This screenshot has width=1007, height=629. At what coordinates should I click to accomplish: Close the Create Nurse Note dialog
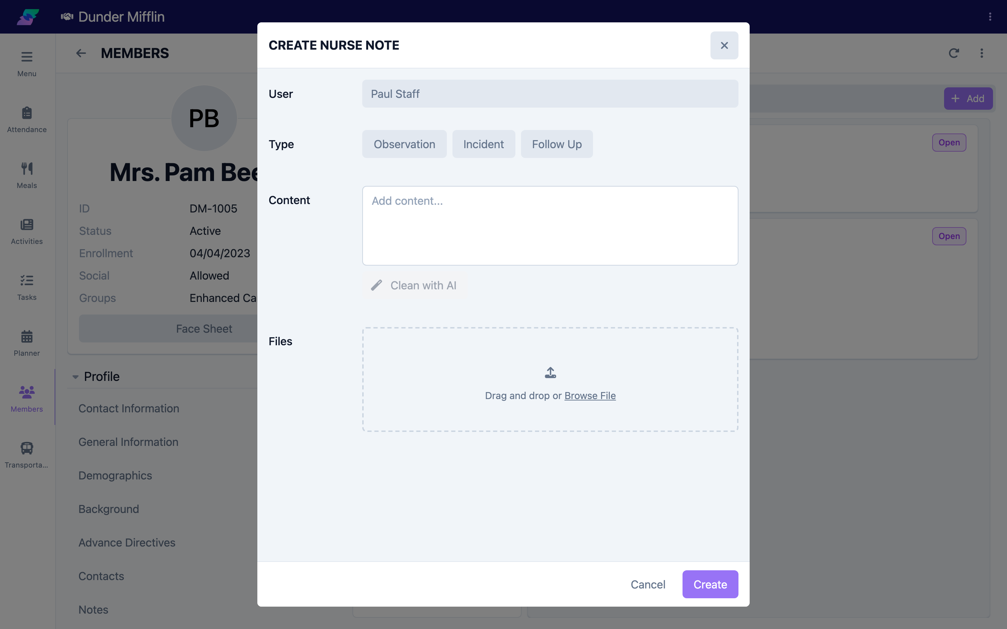724,45
